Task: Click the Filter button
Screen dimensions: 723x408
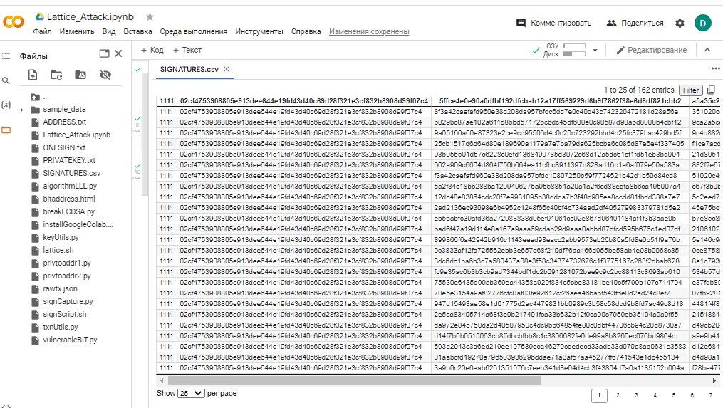Action: pos(691,90)
